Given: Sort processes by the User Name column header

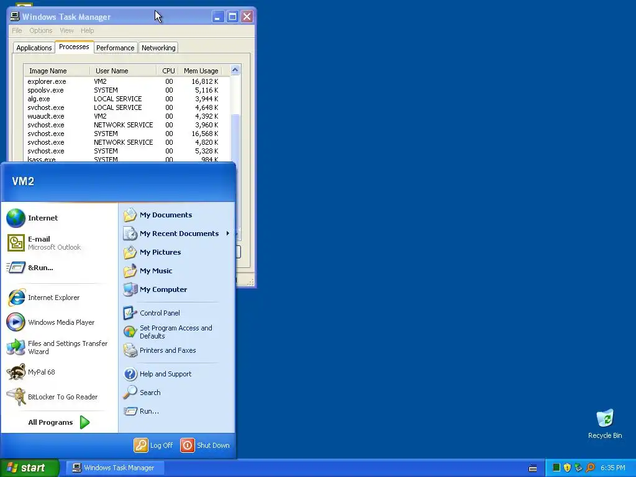Looking at the screenshot, I should [123, 71].
